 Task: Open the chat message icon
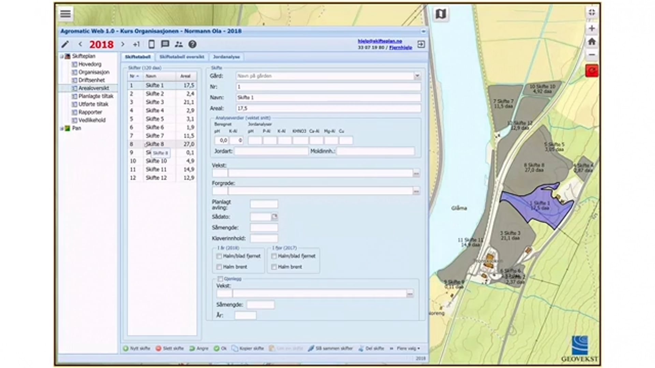[165, 44]
